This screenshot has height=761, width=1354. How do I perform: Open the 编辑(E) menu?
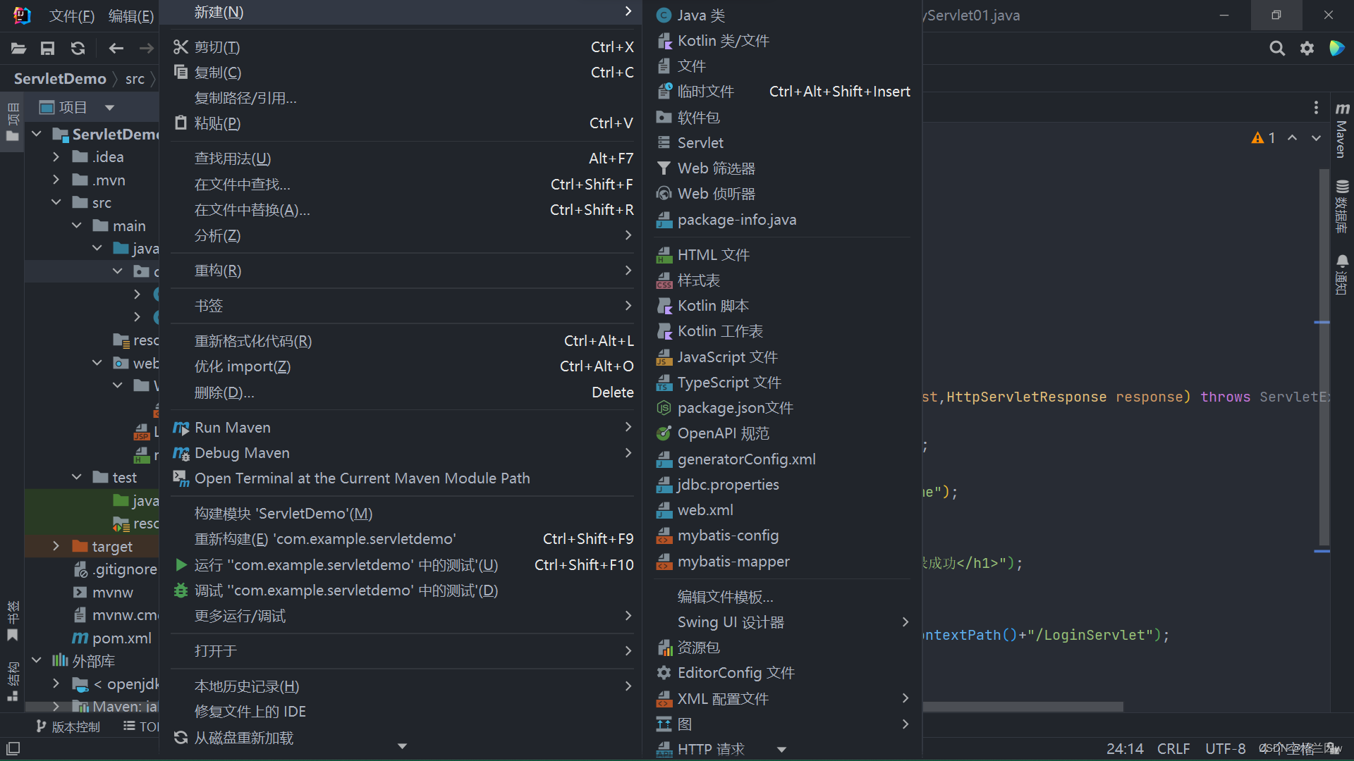(x=131, y=16)
